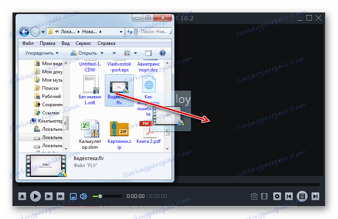Click the fast forward button
This screenshot has height=219, width=338.
(x=60, y=196)
